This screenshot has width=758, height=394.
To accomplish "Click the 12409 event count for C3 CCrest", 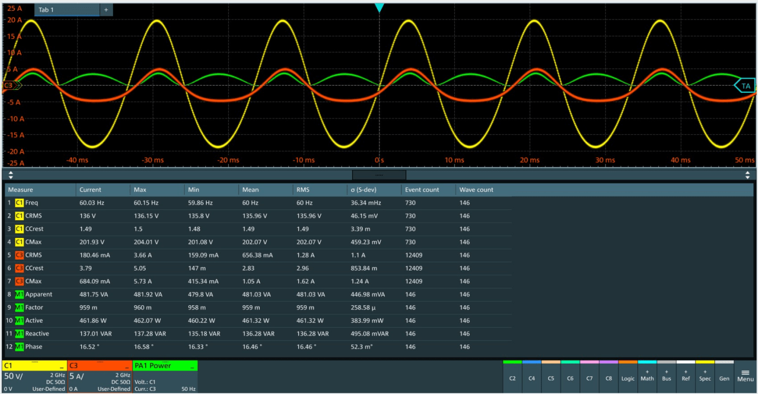I will 414,268.
